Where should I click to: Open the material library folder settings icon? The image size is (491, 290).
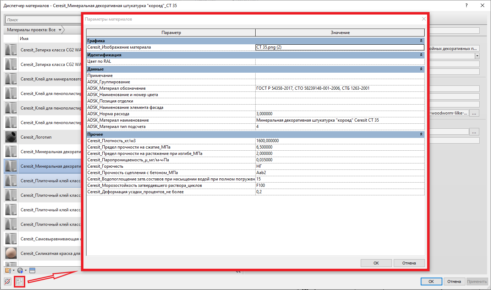click(x=8, y=271)
